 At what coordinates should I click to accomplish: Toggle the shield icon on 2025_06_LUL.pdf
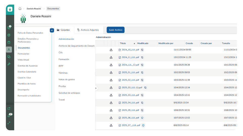click(x=142, y=118)
